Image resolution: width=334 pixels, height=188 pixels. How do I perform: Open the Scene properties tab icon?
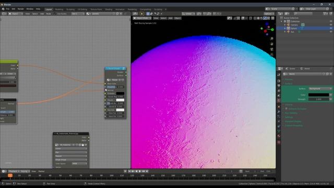pos(279,96)
